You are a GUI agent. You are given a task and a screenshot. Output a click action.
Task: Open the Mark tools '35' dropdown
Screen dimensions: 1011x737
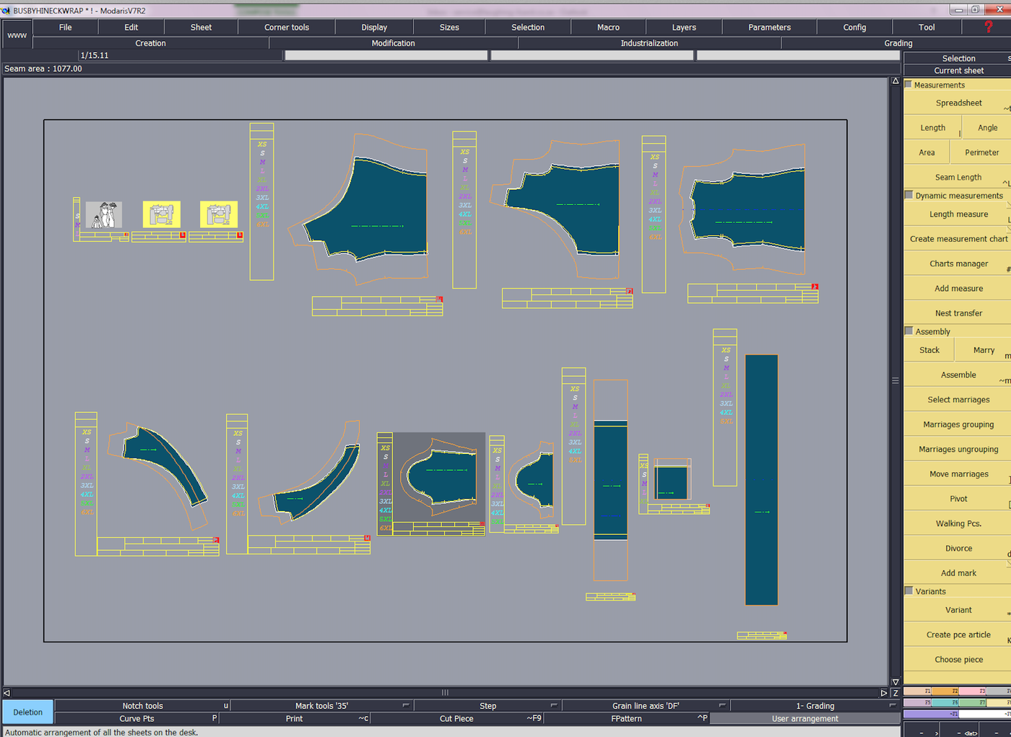406,706
